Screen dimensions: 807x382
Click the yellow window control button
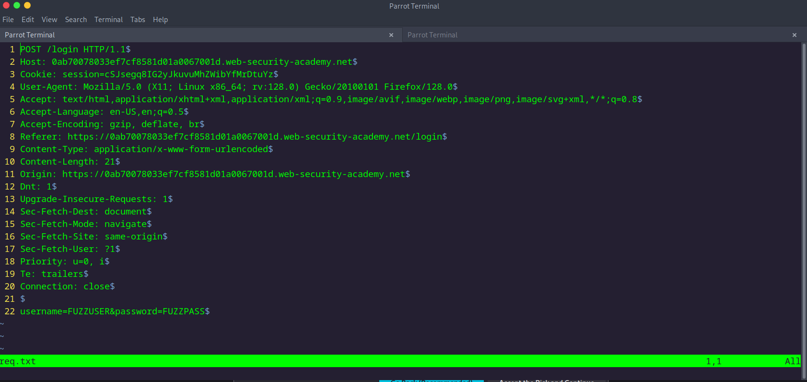[x=27, y=5]
